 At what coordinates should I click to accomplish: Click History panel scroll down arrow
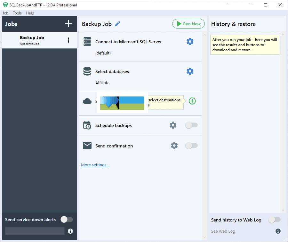tap(283, 210)
